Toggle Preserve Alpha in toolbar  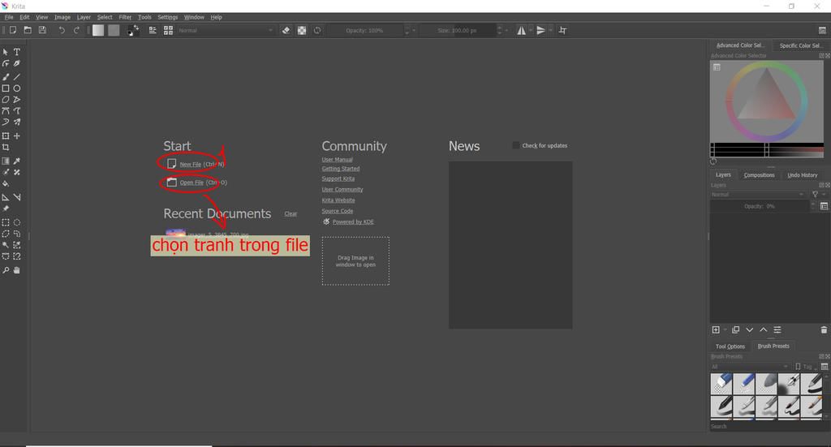pos(302,31)
